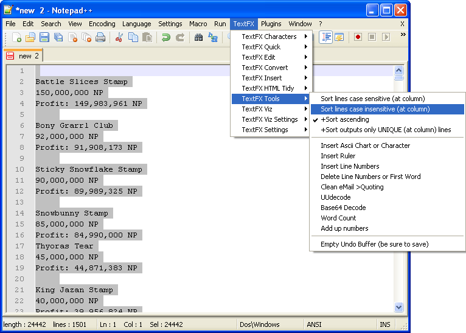Expand TextFX Convert submenu

(x=271, y=68)
